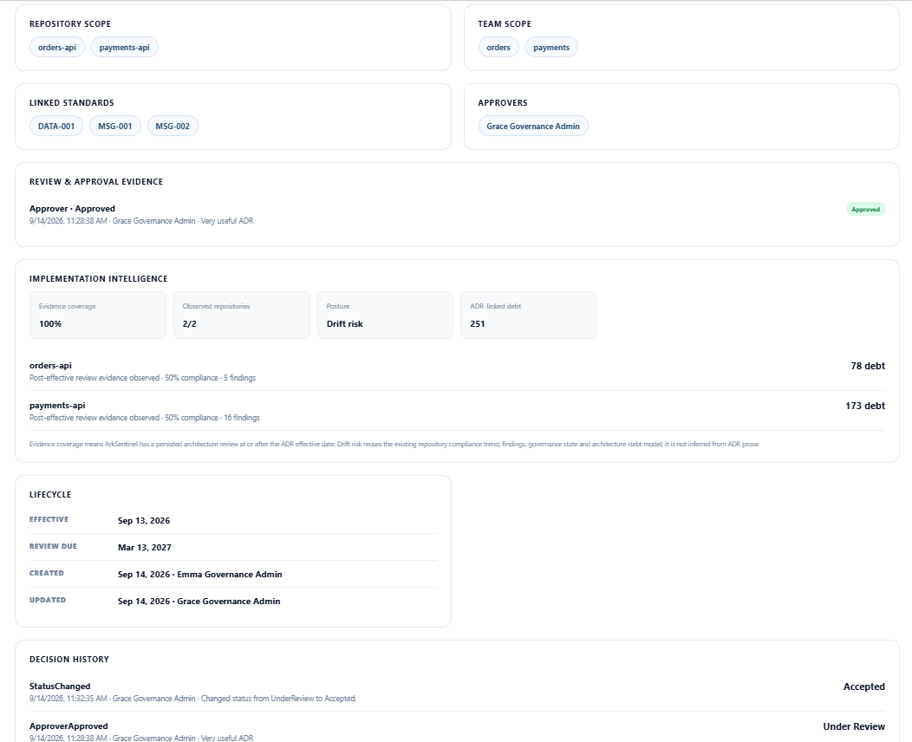Click the Created by Emma Governance Admin entry

pyautogui.click(x=199, y=575)
